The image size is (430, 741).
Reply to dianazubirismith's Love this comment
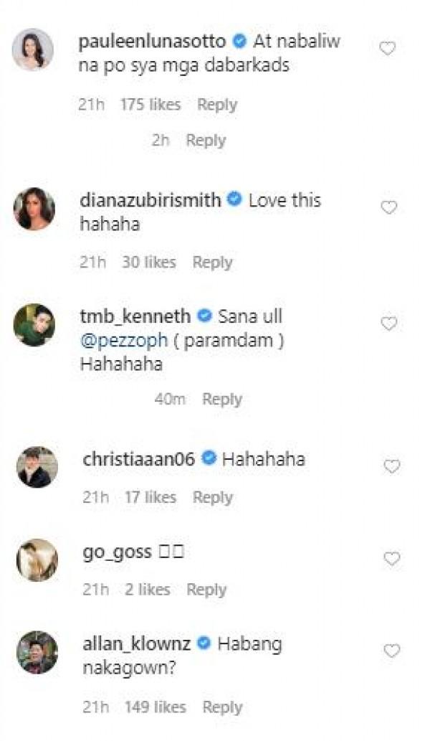coord(212,263)
